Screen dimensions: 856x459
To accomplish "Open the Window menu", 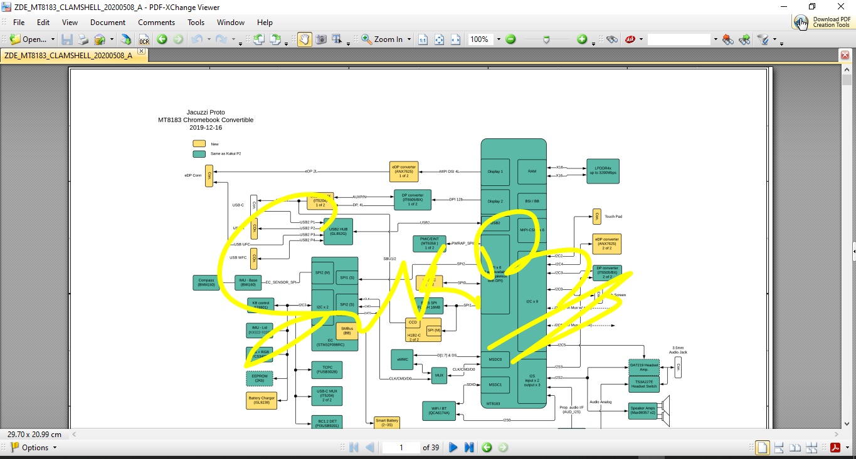I will click(231, 22).
